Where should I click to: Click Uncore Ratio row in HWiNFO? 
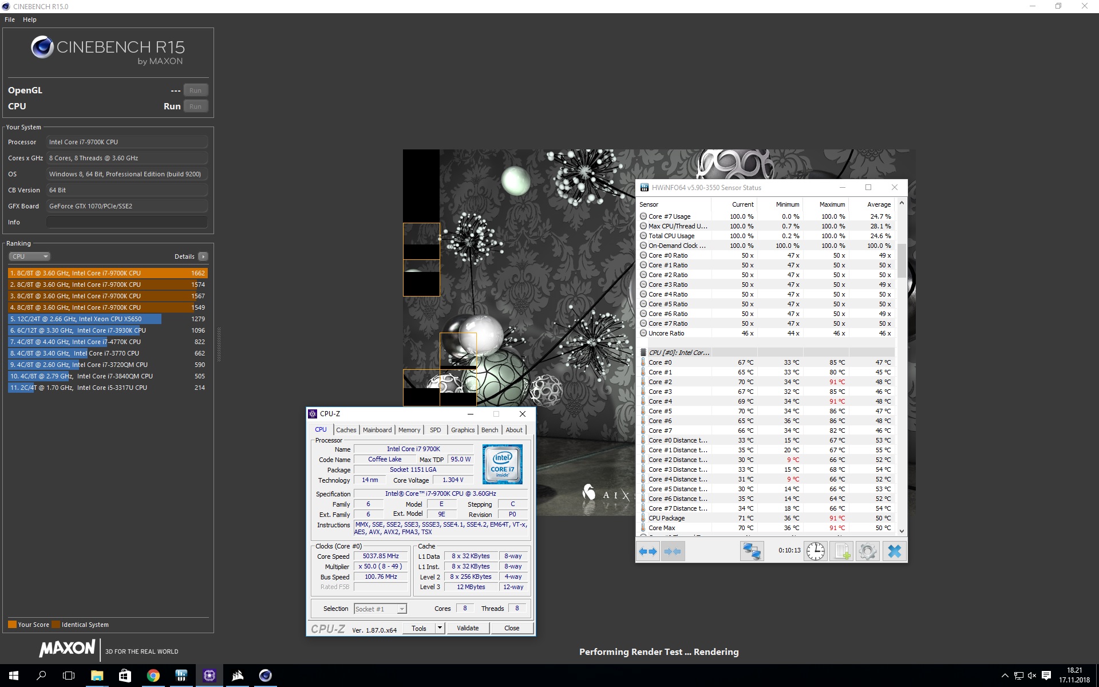pyautogui.click(x=766, y=333)
